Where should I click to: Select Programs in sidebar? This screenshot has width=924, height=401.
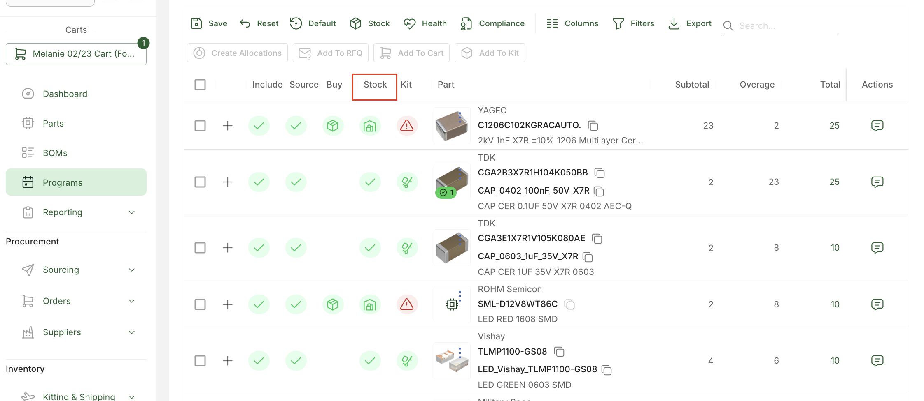[76, 182]
